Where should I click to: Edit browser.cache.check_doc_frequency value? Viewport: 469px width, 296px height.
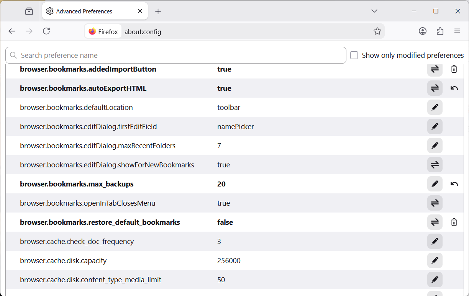click(435, 241)
